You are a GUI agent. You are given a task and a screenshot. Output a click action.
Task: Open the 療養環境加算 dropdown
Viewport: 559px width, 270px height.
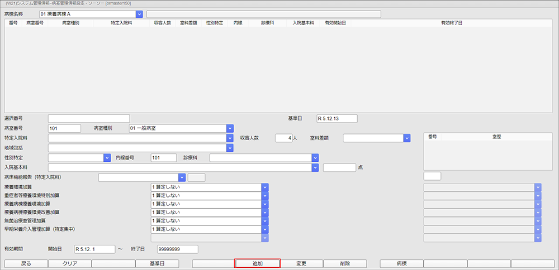click(266, 187)
